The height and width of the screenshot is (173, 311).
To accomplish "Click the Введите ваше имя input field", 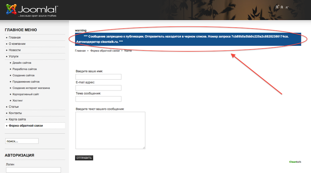I will tap(98, 77).
